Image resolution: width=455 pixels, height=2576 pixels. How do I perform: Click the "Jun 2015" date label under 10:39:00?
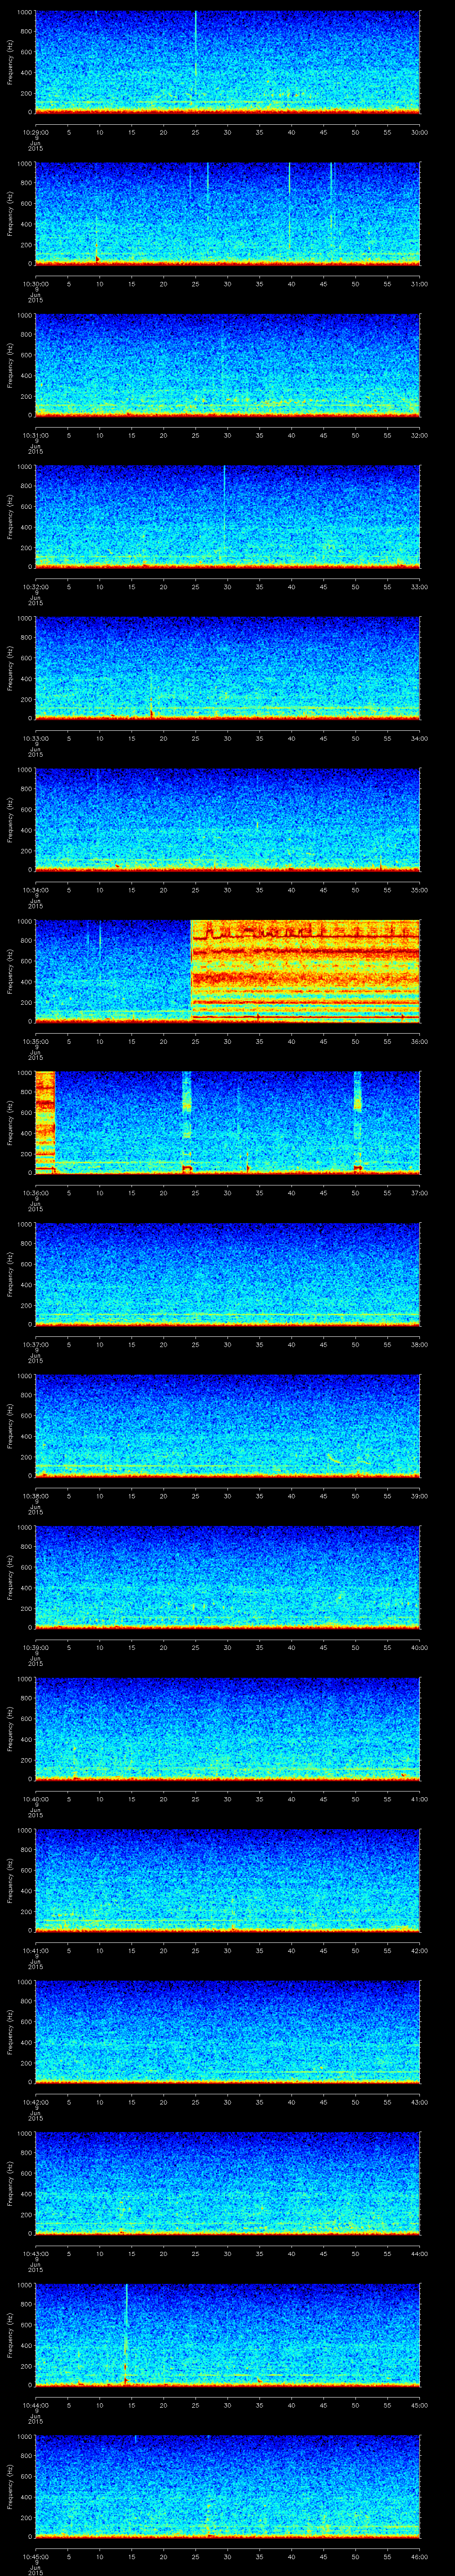[35, 1662]
